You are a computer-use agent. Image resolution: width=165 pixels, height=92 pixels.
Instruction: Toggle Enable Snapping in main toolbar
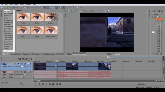[x=45, y=7]
